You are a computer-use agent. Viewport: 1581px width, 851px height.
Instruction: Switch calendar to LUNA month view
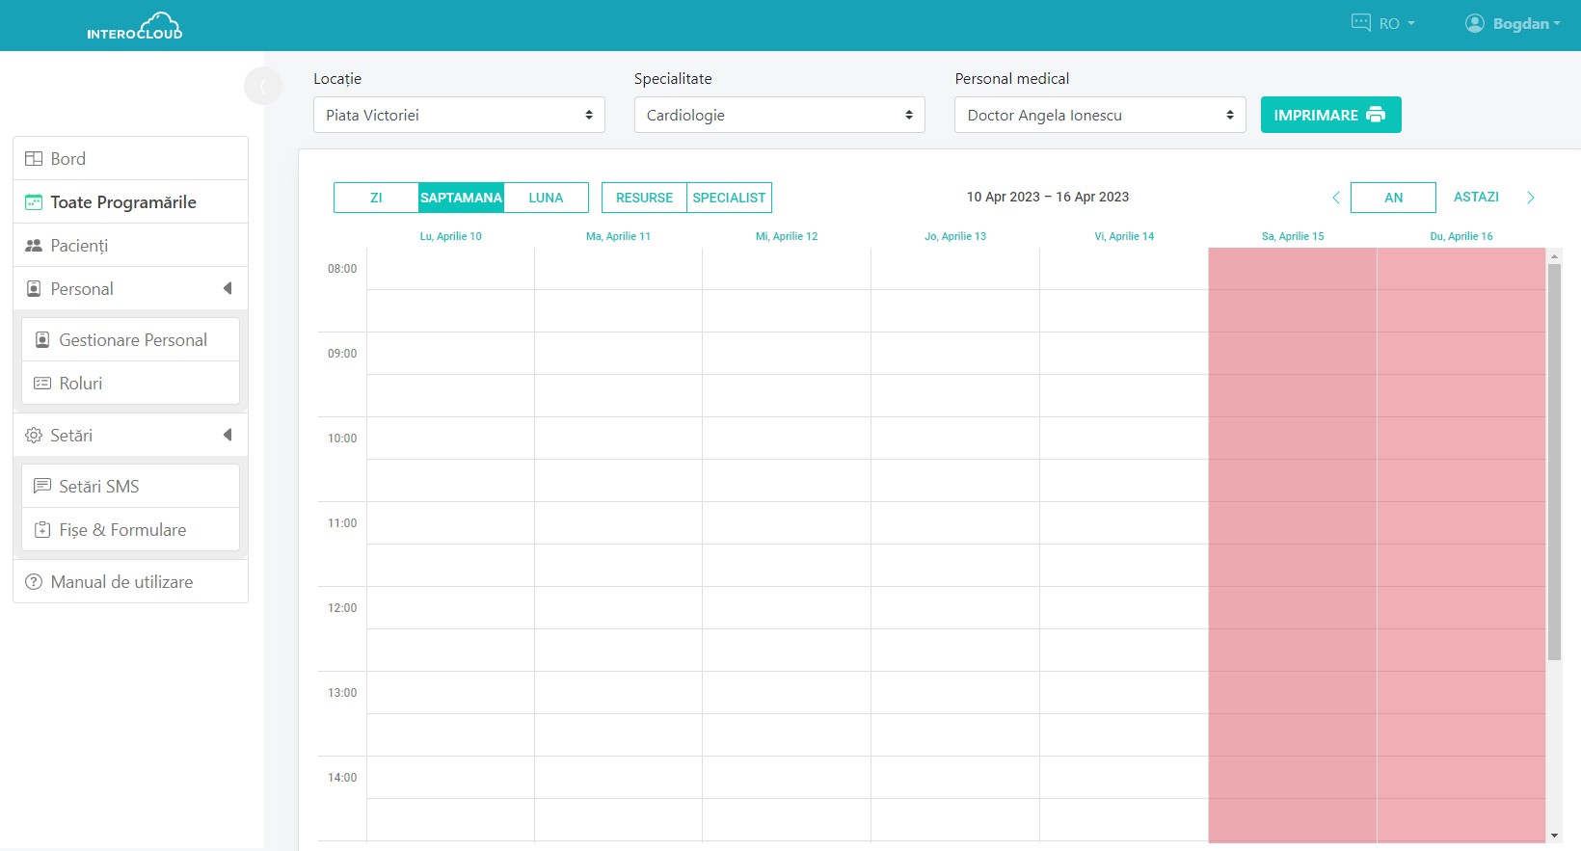(x=546, y=198)
